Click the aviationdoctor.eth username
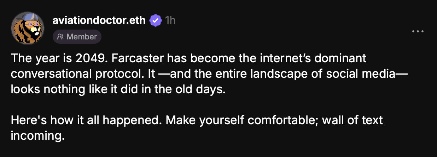 (99, 20)
